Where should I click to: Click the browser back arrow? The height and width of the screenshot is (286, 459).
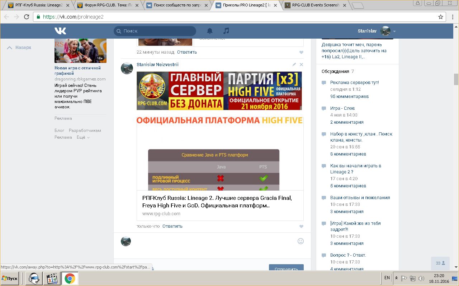pos(7,17)
